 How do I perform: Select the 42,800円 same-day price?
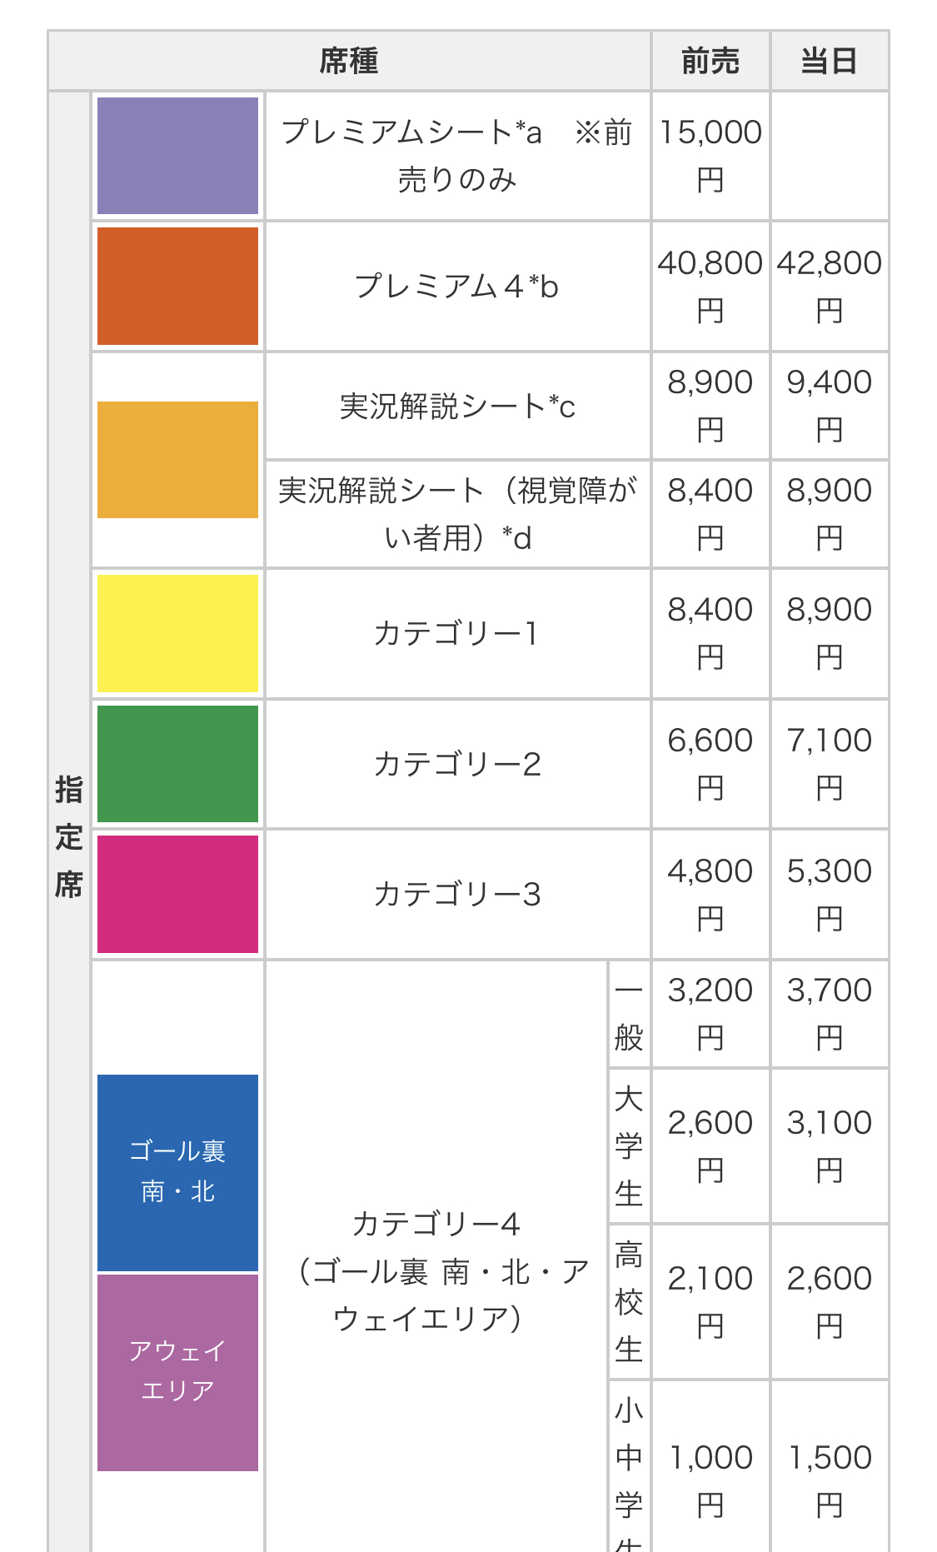point(829,286)
